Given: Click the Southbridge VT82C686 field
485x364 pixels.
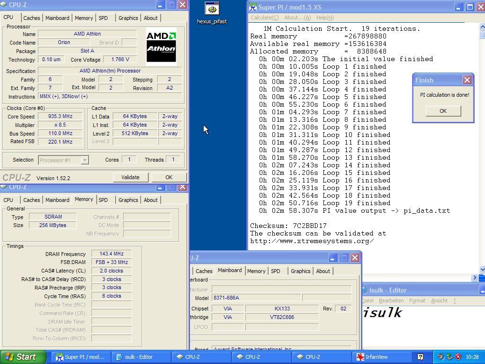Looking at the screenshot, I should 282,317.
